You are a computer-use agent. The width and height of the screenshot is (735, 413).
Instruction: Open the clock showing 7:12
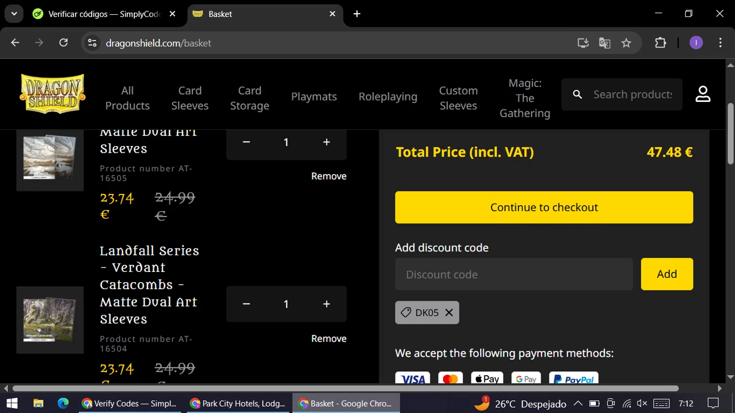tap(686, 403)
